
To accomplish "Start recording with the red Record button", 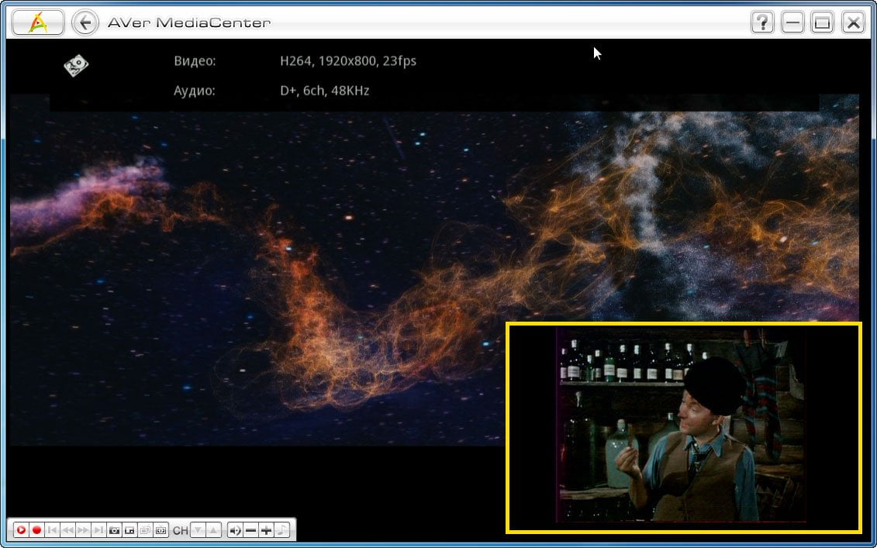I will (37, 529).
